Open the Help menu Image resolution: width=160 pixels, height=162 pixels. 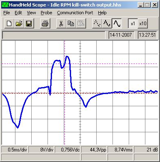coord(102,13)
